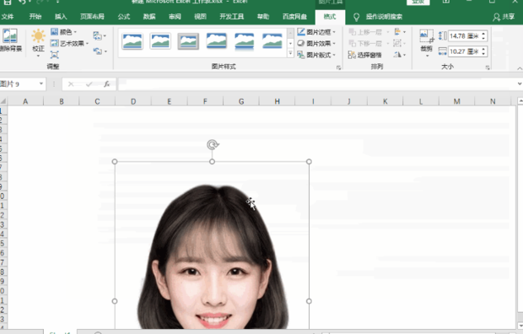Apply the first picture style thumbnail
This screenshot has height=334, width=523.
coord(132,41)
